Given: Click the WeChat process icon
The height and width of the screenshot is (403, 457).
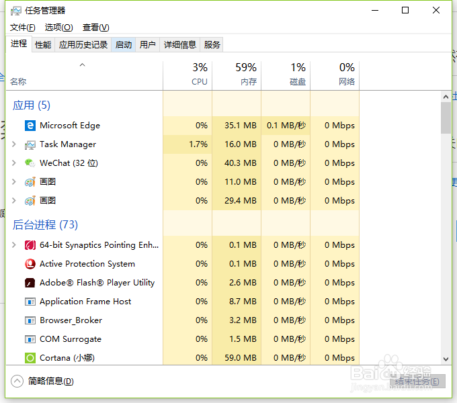Looking at the screenshot, I should (x=30, y=163).
